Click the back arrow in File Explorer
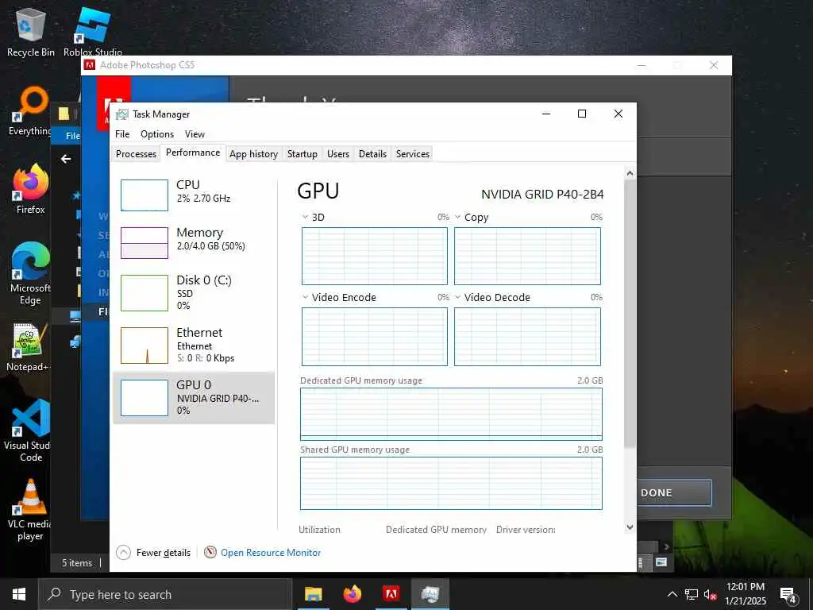The width and height of the screenshot is (813, 610). pos(66,159)
